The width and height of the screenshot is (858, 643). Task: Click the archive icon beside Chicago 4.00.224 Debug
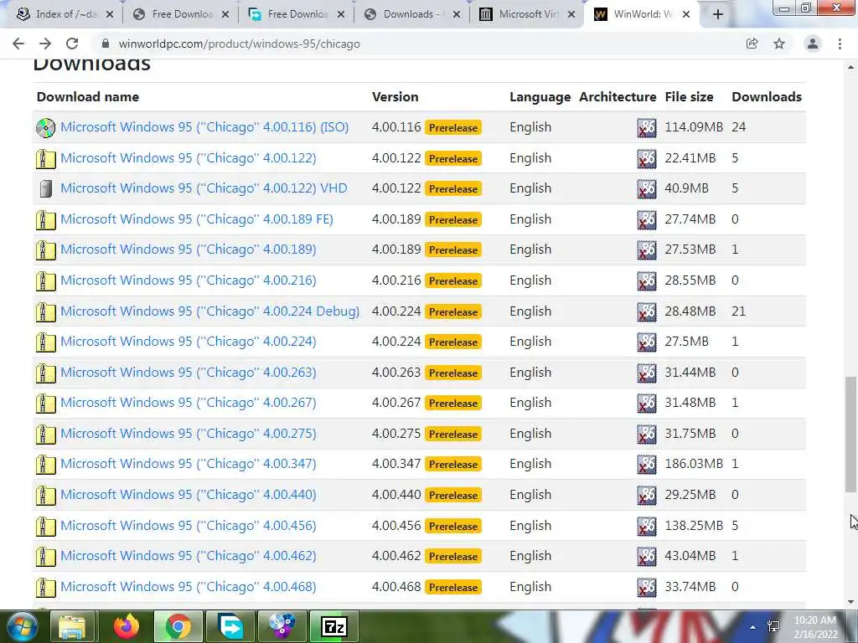point(45,312)
